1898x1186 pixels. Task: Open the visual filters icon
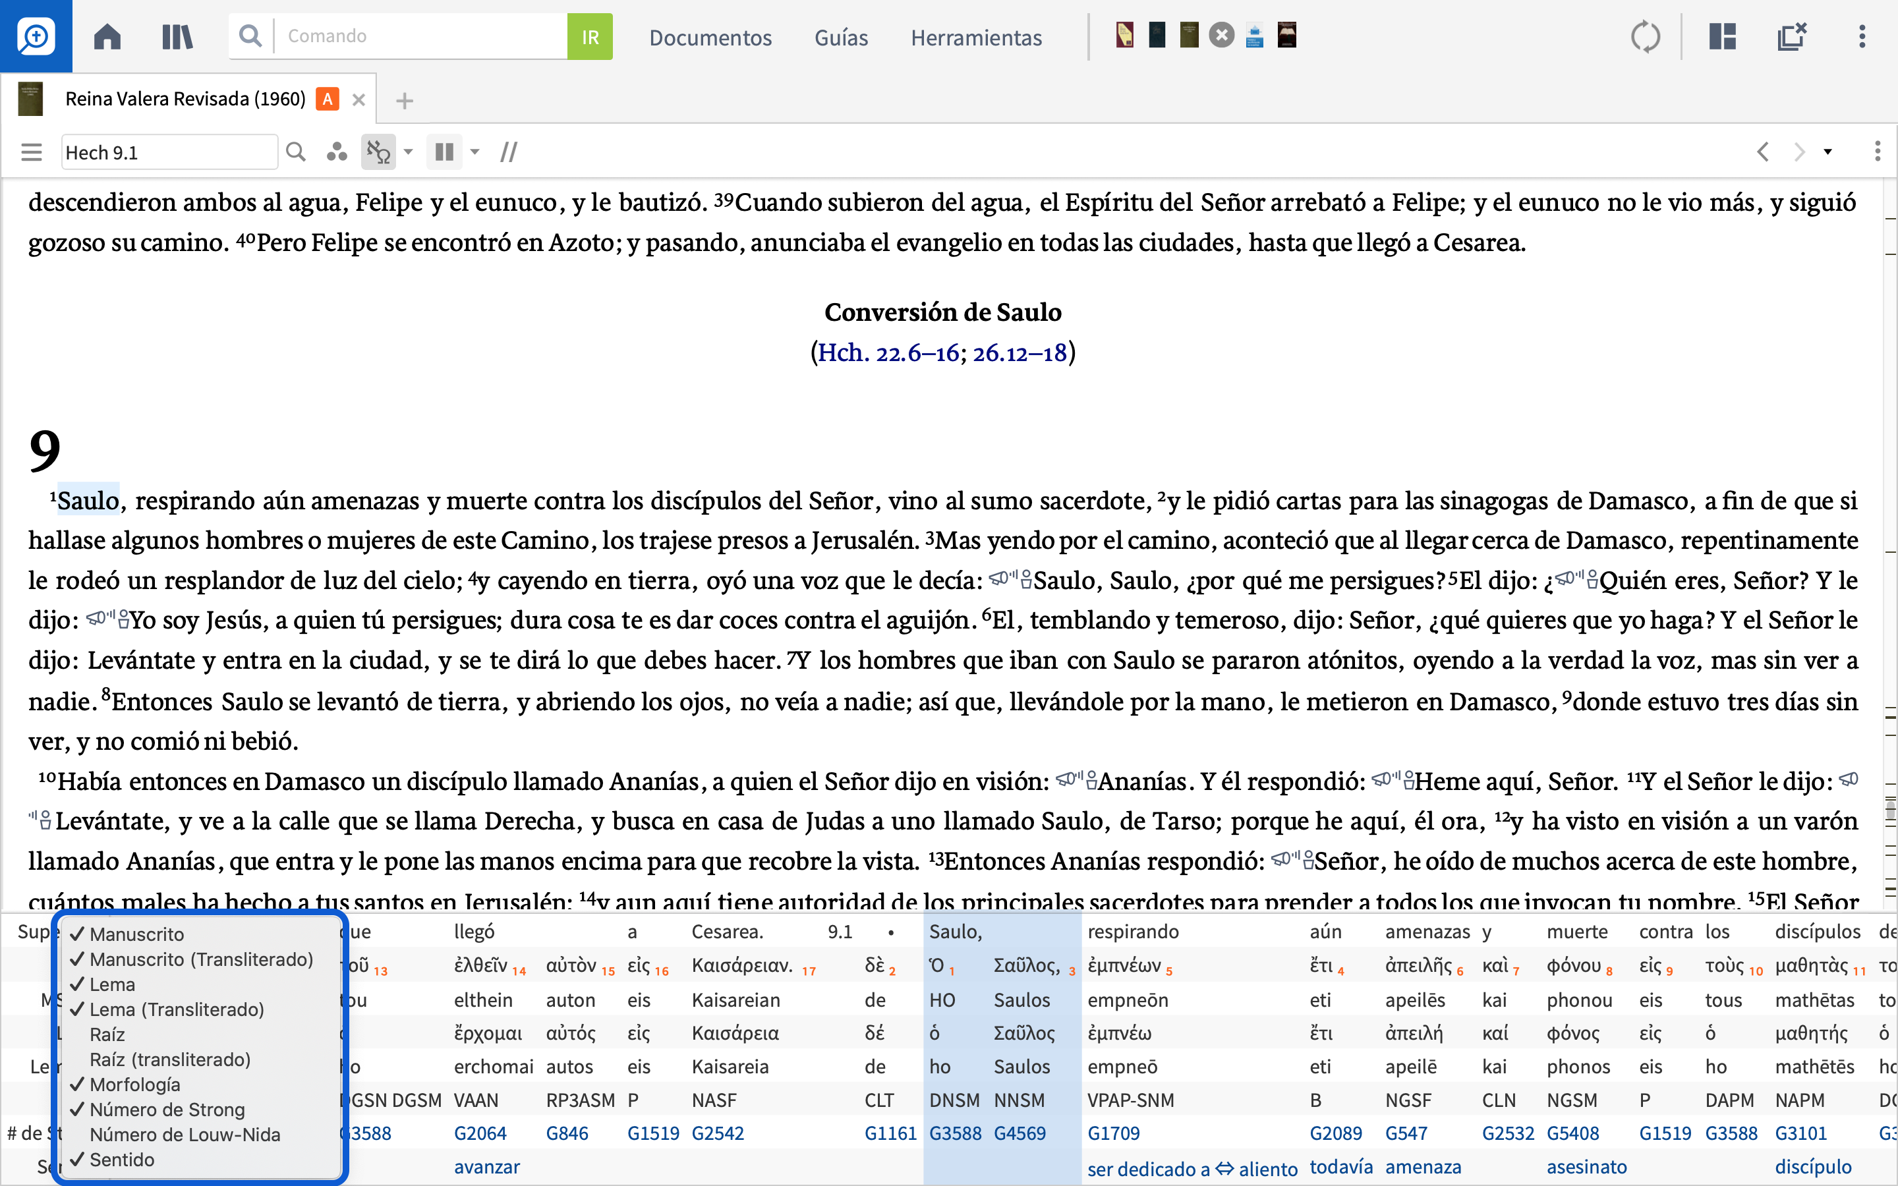337,152
